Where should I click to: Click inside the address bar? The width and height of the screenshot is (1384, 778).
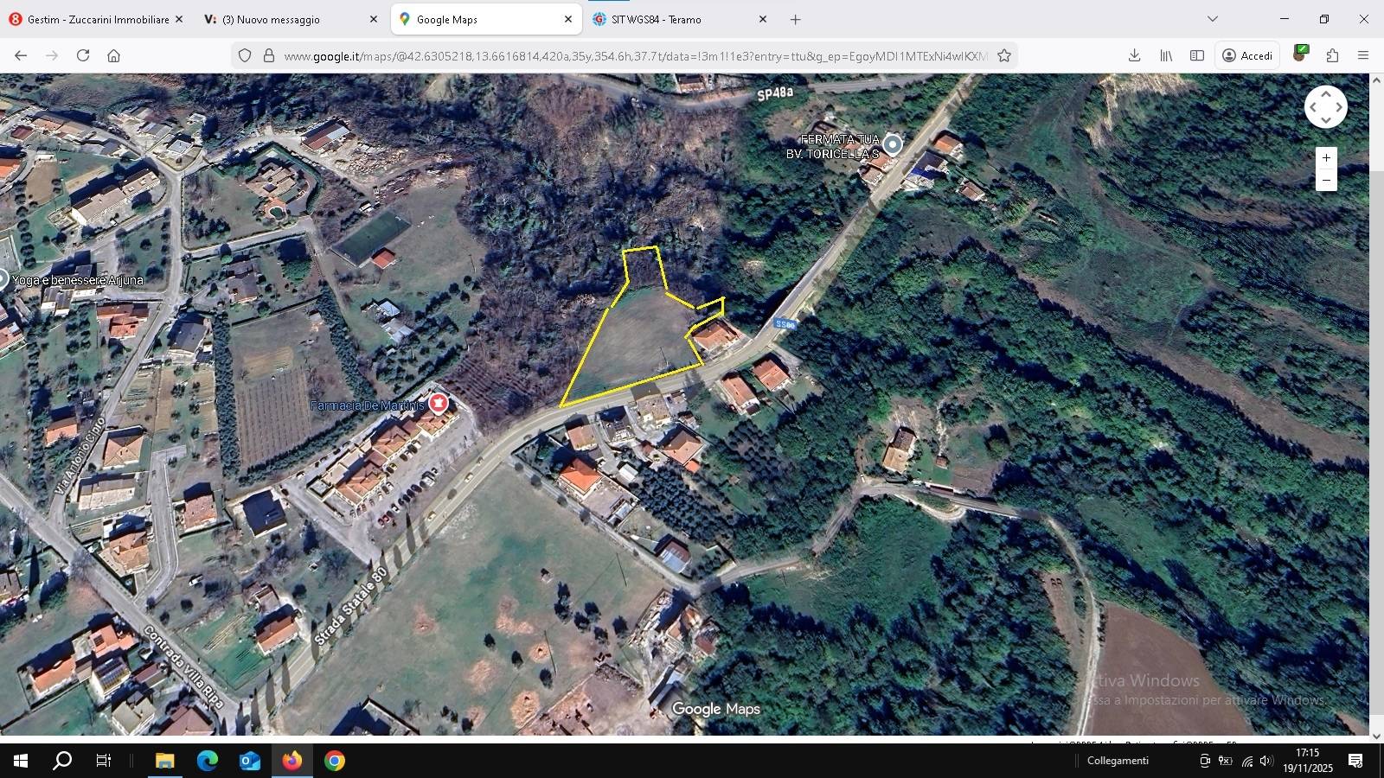pos(605,54)
